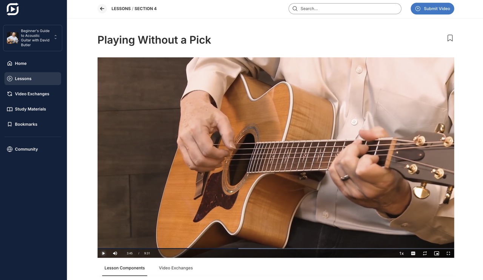Image resolution: width=483 pixels, height=280 pixels.
Task: Bookmark the Playing Without a Pick lesson
Action: (x=450, y=38)
